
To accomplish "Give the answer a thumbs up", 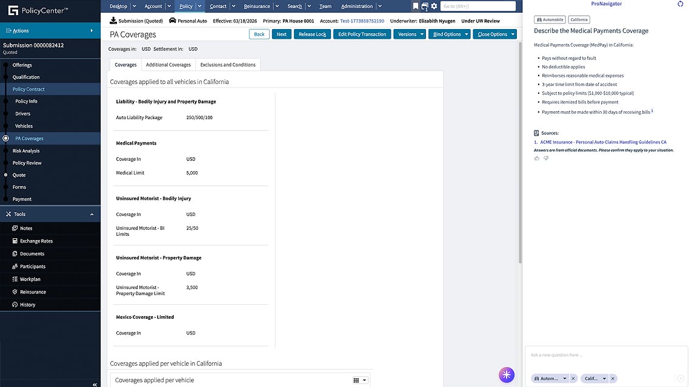I will click(x=537, y=158).
